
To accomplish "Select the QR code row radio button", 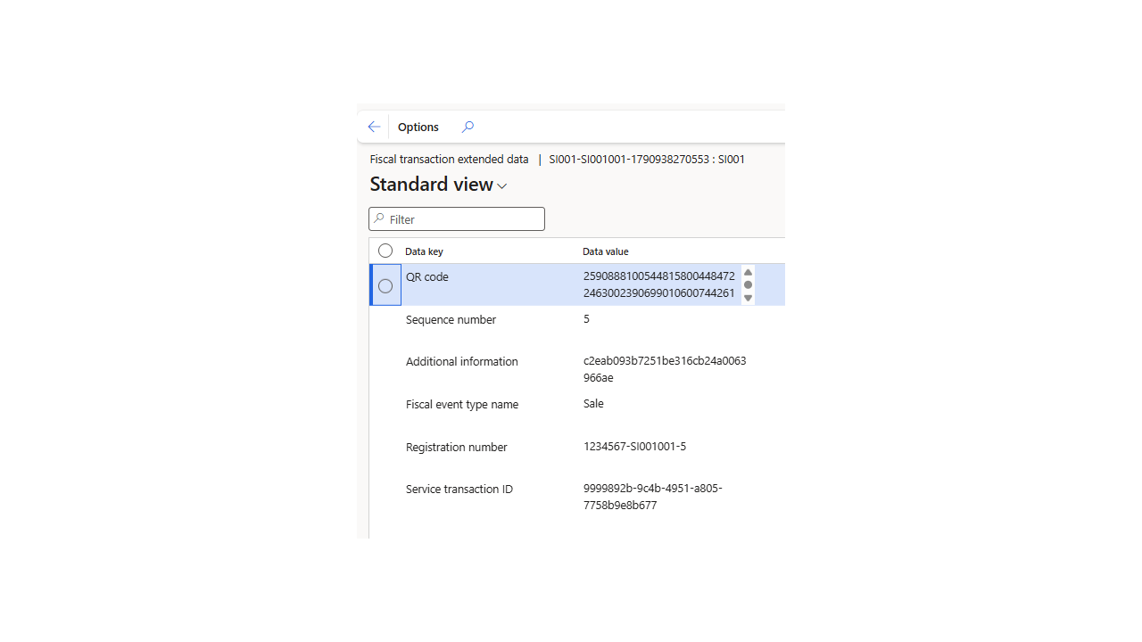I will coord(385,286).
